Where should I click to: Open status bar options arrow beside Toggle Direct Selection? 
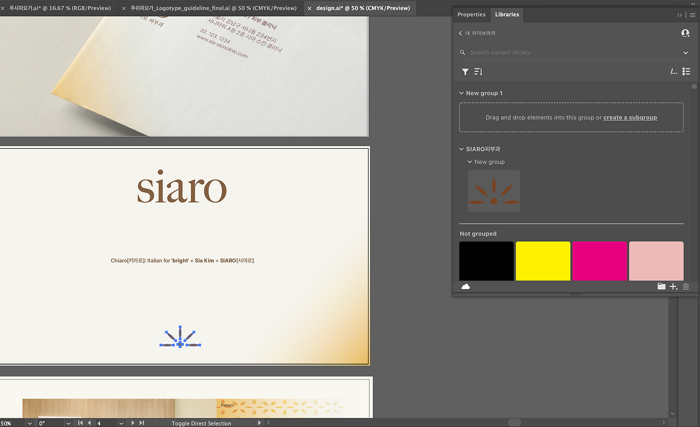(259, 423)
